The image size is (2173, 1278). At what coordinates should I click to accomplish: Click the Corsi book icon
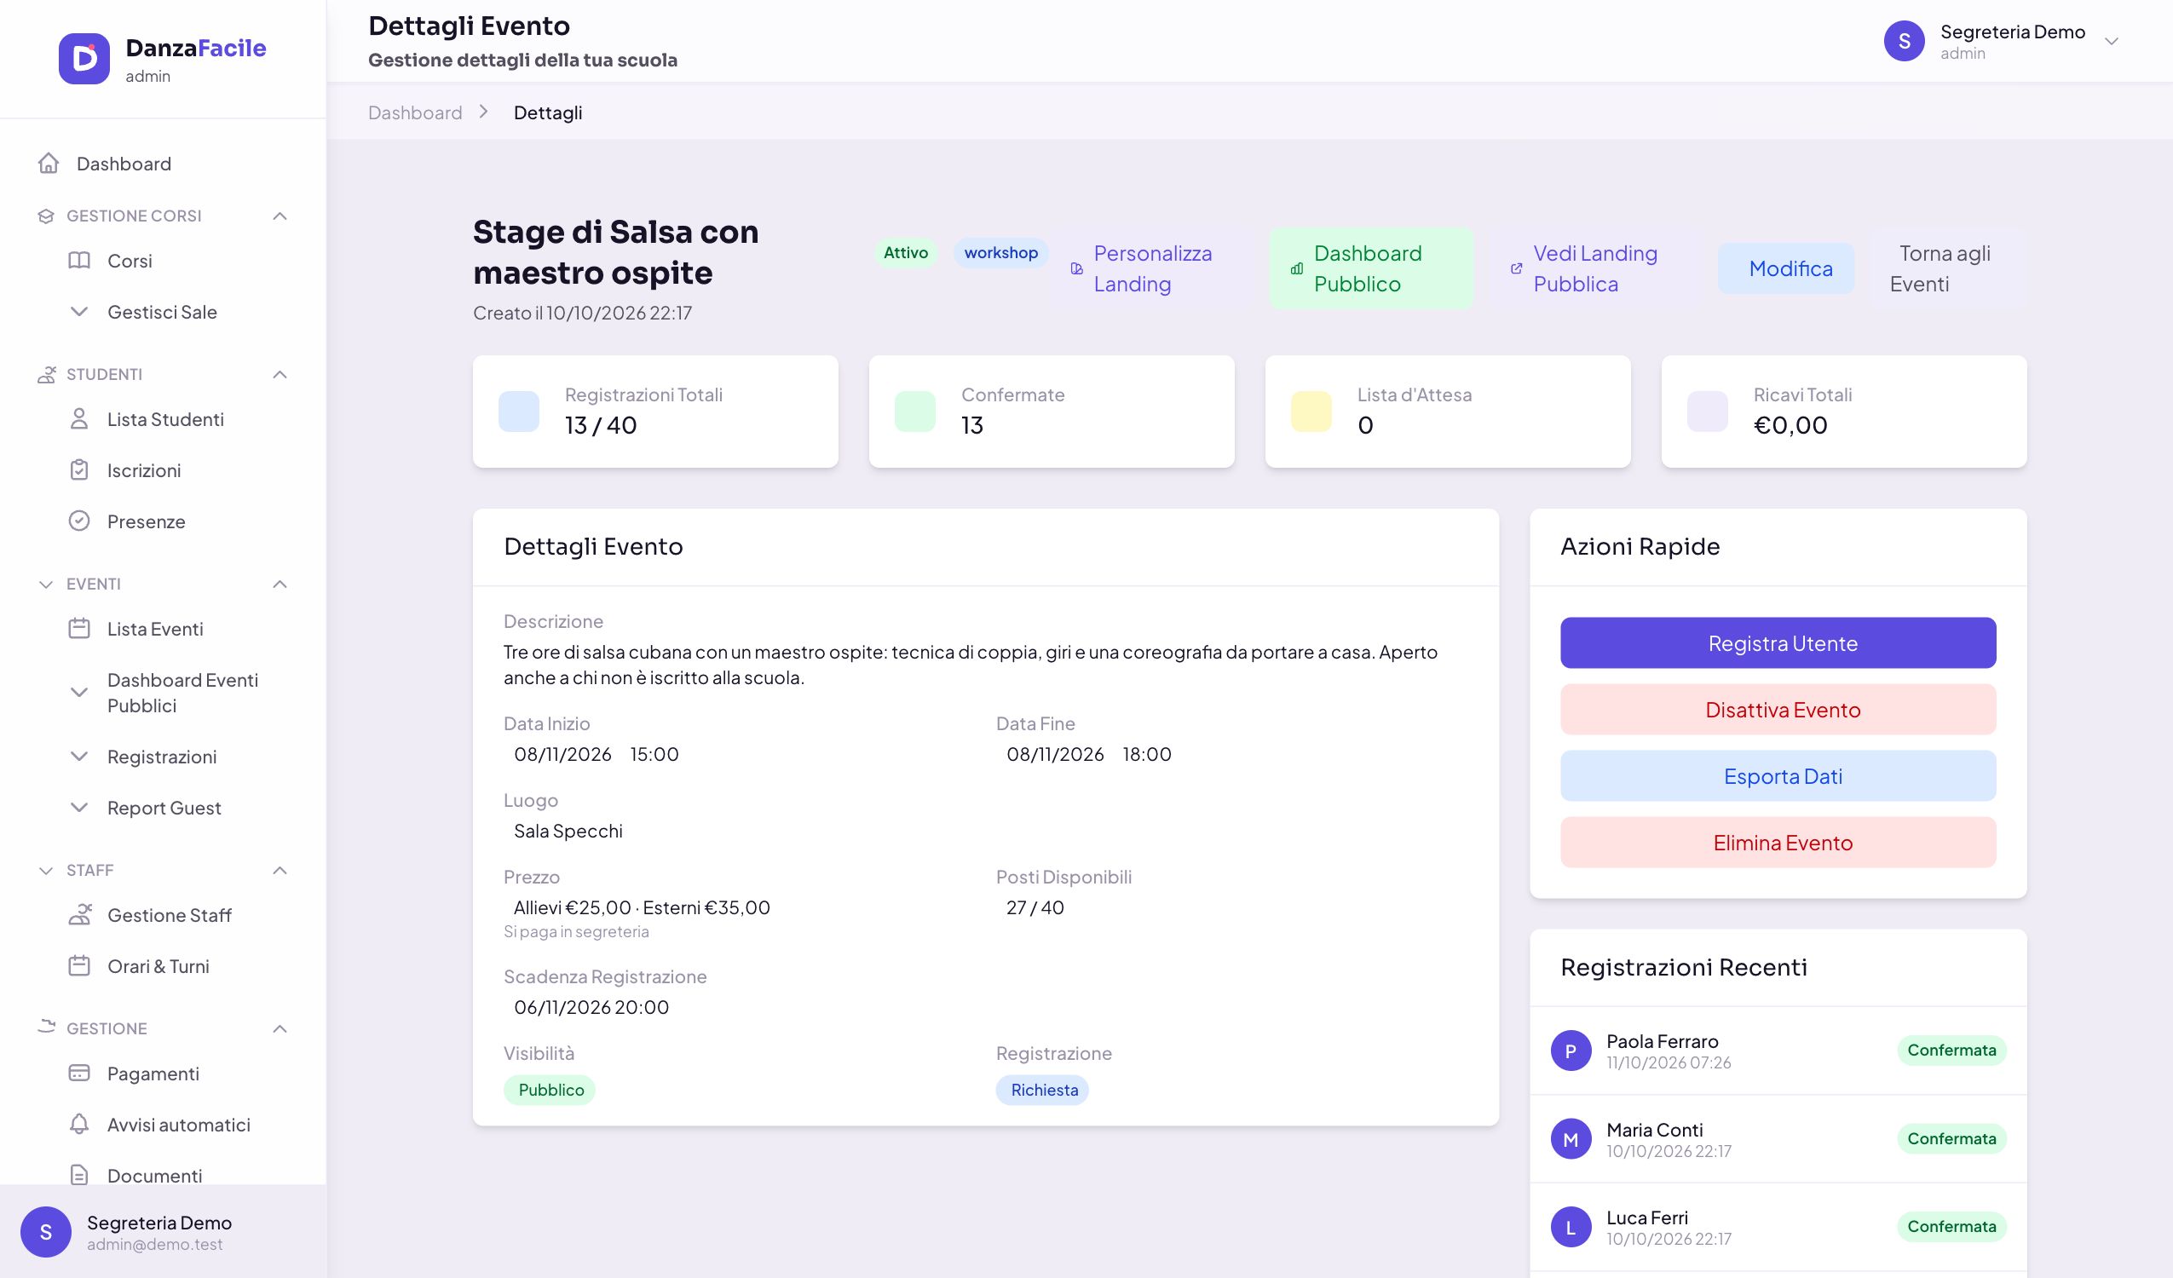pos(79,261)
